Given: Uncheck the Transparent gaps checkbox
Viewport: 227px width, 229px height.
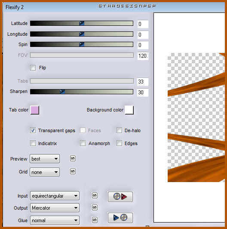Looking at the screenshot, I should pyautogui.click(x=33, y=130).
